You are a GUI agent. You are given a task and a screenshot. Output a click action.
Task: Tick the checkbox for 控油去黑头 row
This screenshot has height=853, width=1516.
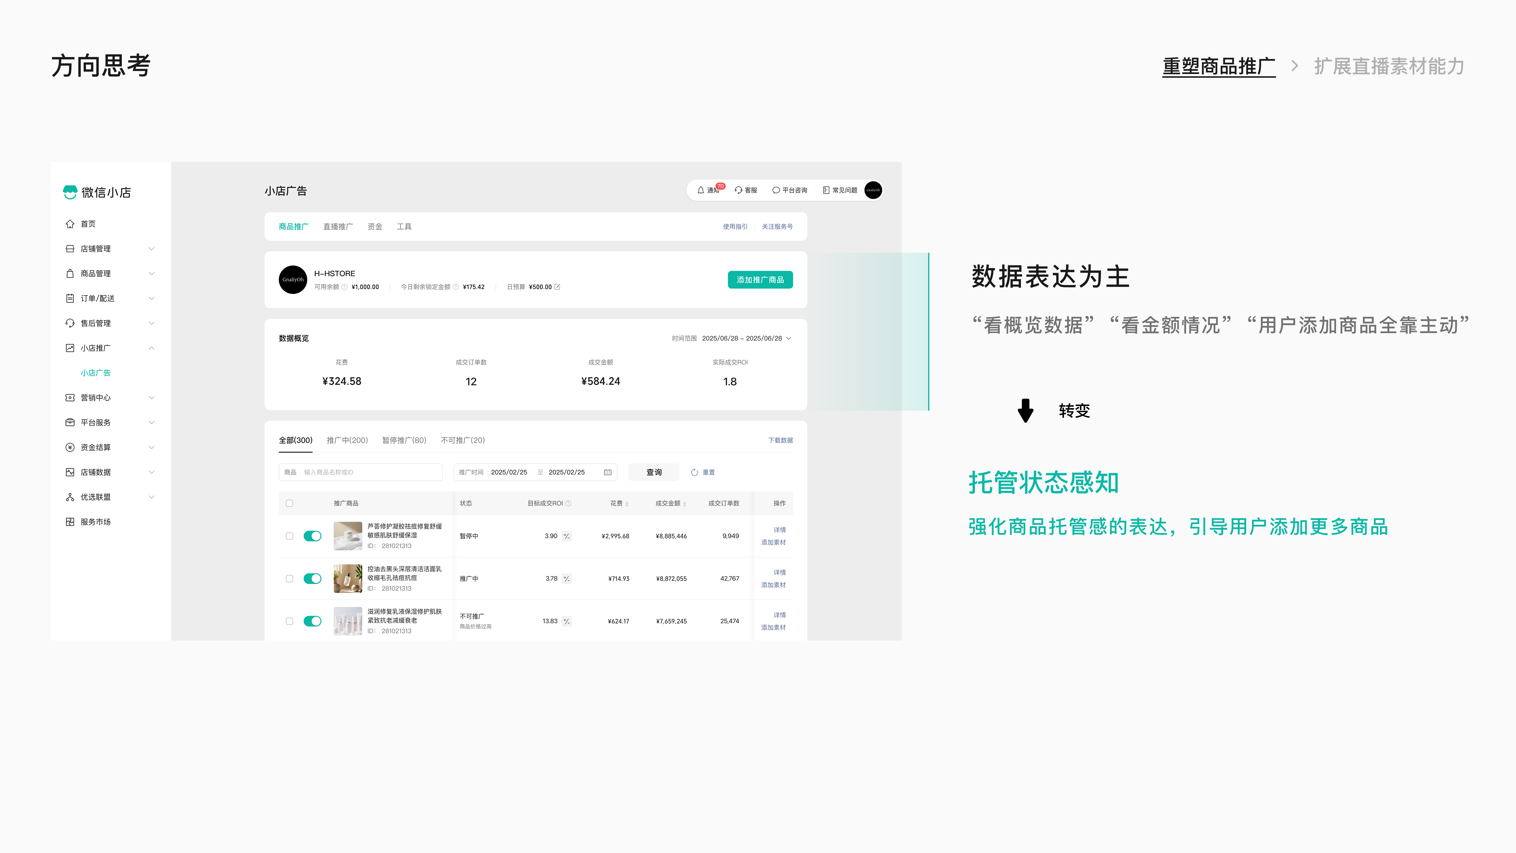tap(289, 579)
